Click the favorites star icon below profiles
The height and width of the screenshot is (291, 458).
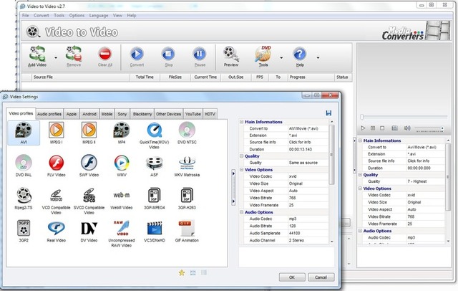click(x=182, y=273)
